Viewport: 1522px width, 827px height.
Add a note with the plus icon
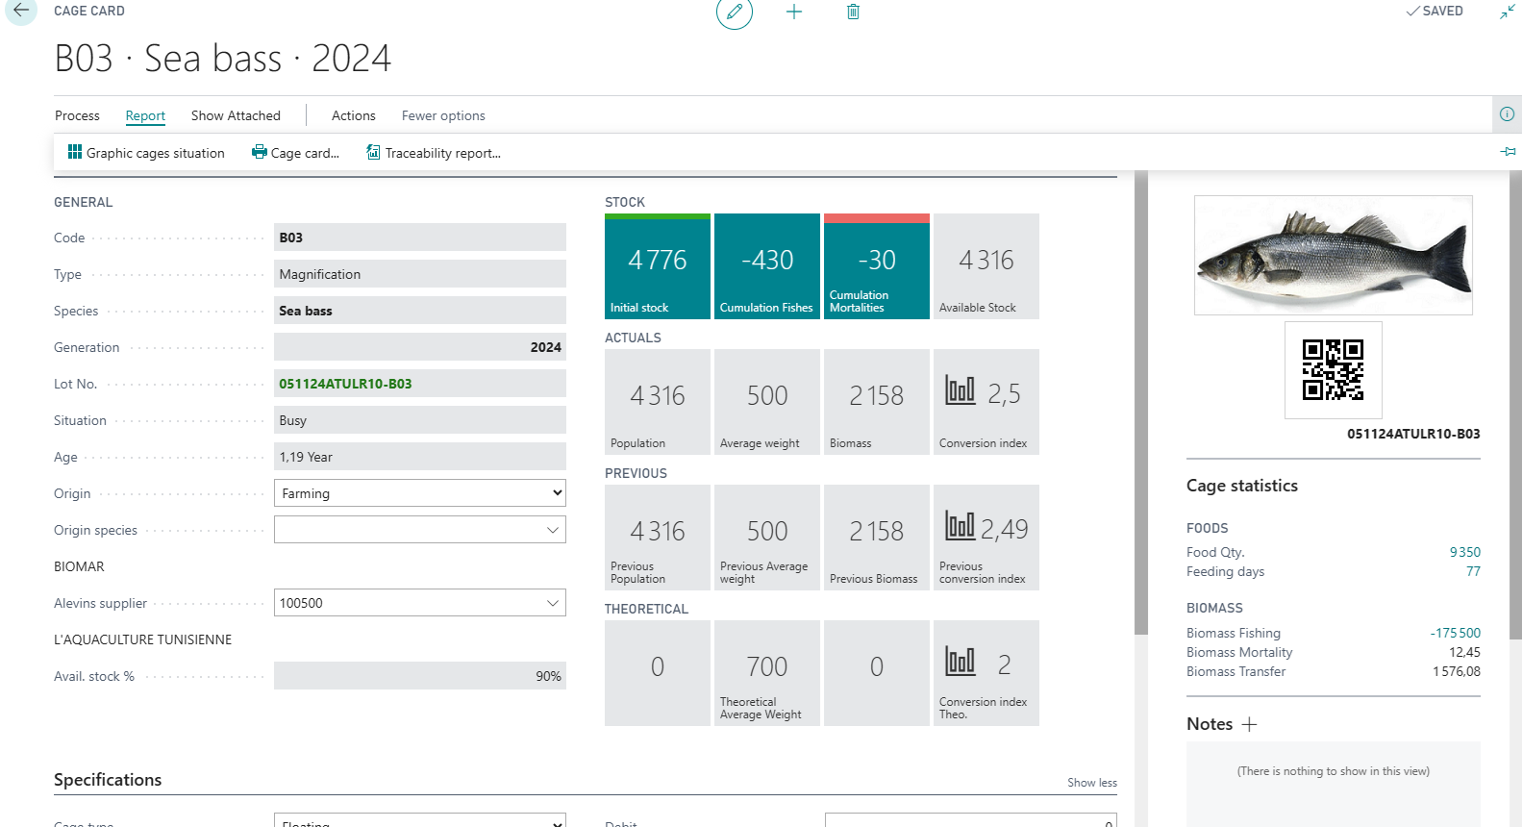(x=1249, y=725)
